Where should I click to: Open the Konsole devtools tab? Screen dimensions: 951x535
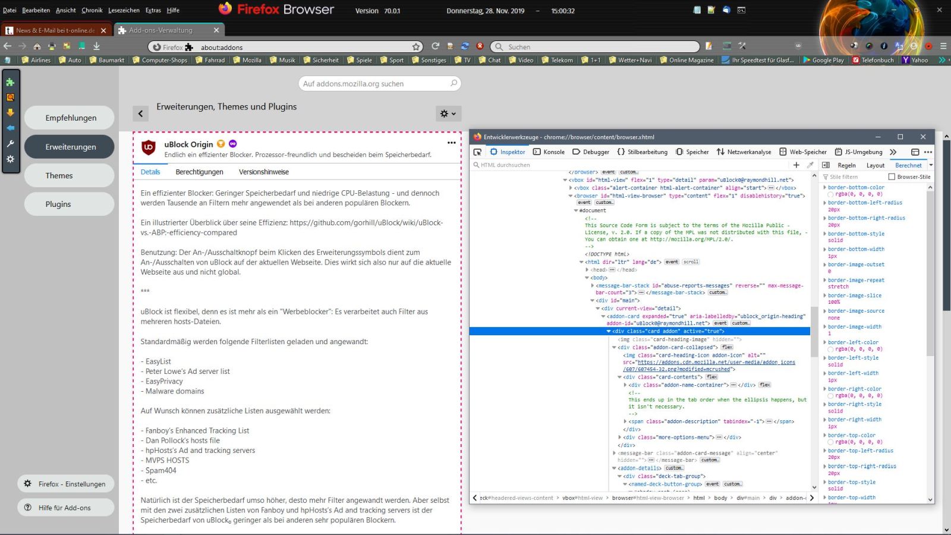pyautogui.click(x=549, y=152)
